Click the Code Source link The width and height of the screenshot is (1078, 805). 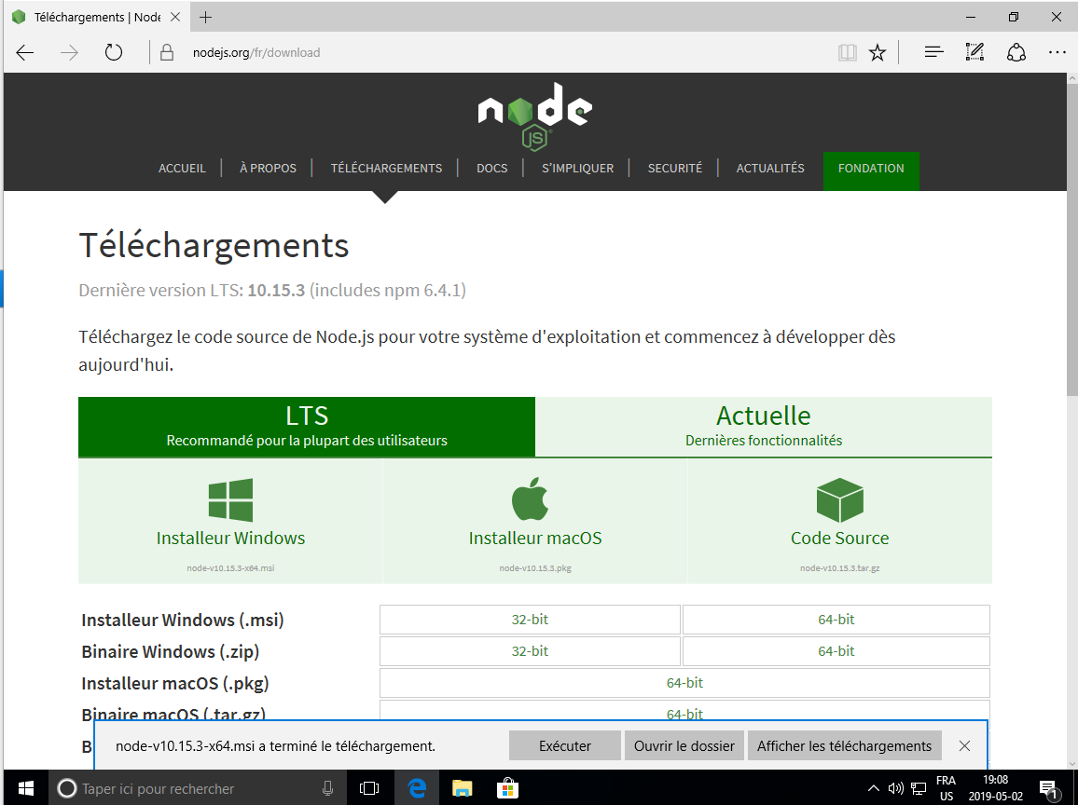click(x=839, y=538)
